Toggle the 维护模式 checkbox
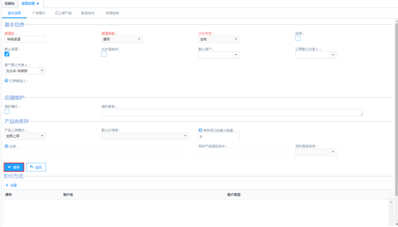This screenshot has width=398, height=227. (x=7, y=112)
